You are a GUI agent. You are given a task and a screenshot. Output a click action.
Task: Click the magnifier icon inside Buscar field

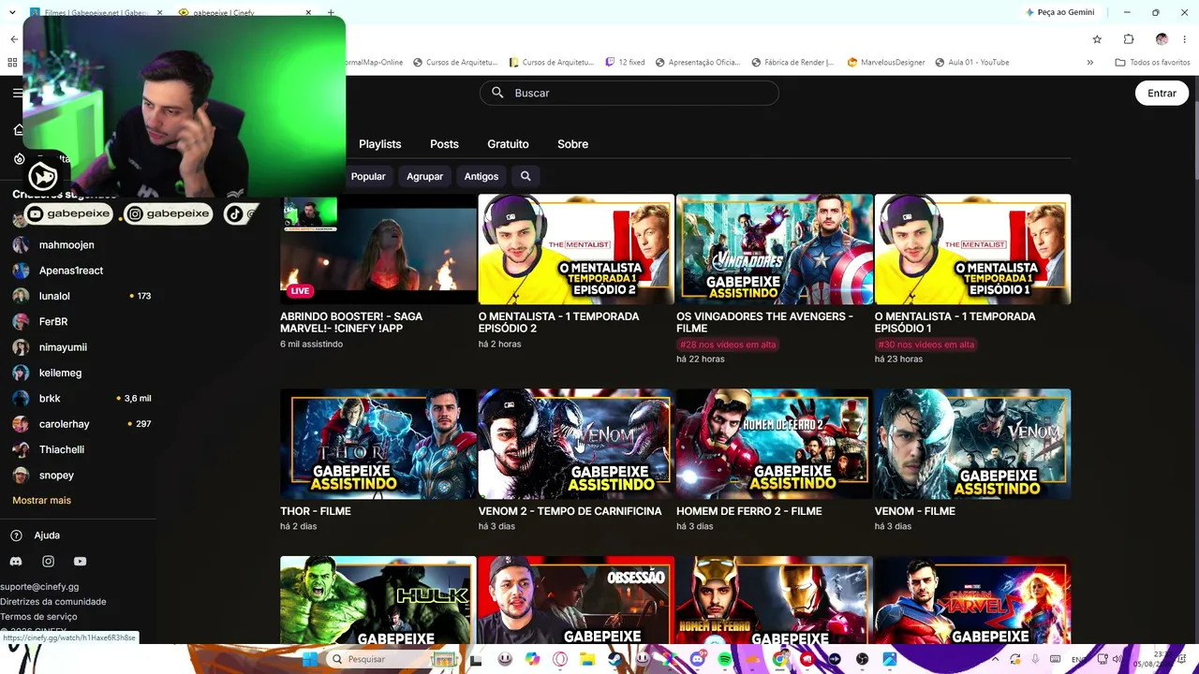pyautogui.click(x=497, y=93)
